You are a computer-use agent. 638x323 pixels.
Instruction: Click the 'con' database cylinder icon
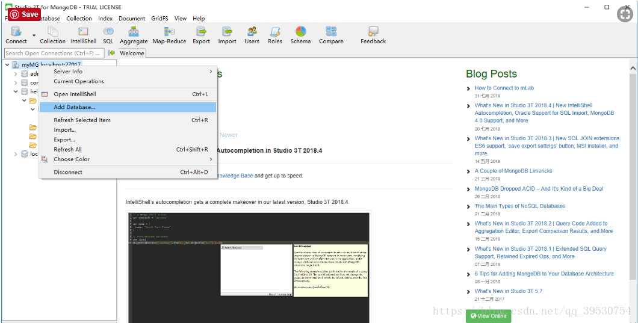(x=25, y=82)
